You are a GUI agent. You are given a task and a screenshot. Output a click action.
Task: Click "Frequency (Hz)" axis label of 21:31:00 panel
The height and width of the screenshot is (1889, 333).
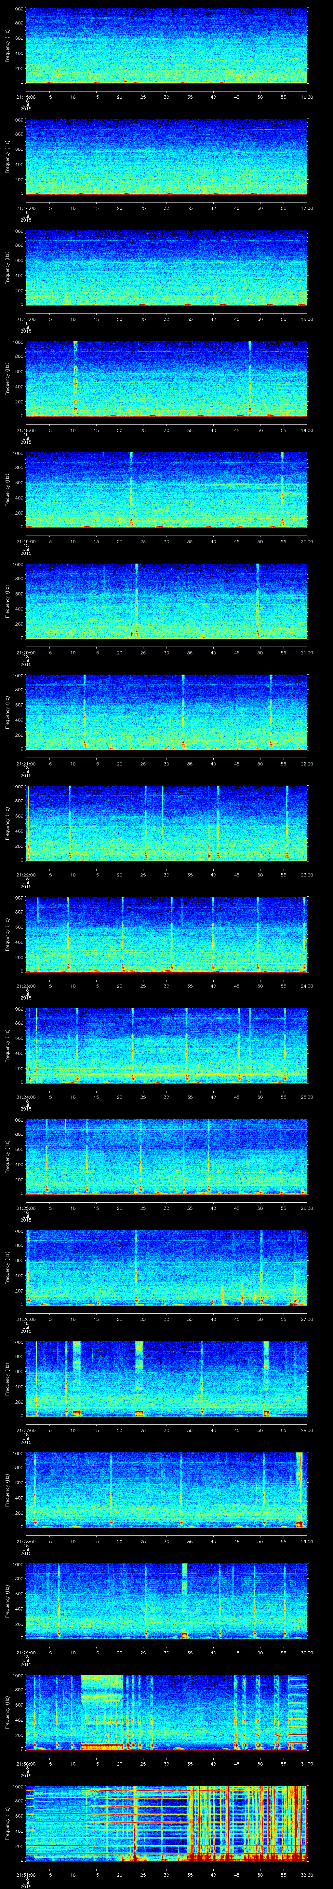point(7,1824)
